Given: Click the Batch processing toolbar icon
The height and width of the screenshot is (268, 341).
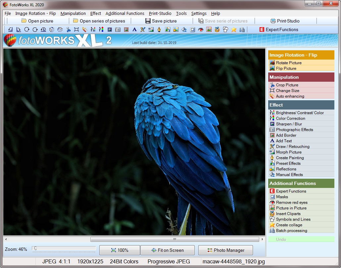Looking at the screenshot, I should (x=242, y=29).
